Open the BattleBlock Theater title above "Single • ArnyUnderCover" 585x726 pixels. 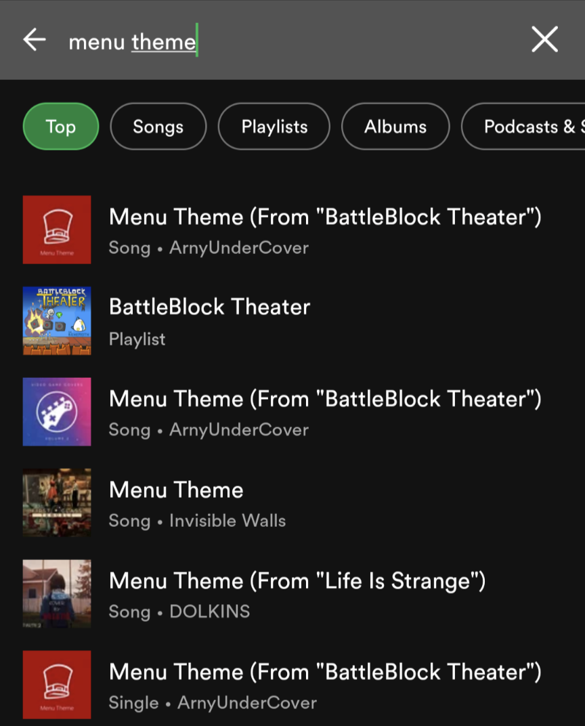pos(325,672)
